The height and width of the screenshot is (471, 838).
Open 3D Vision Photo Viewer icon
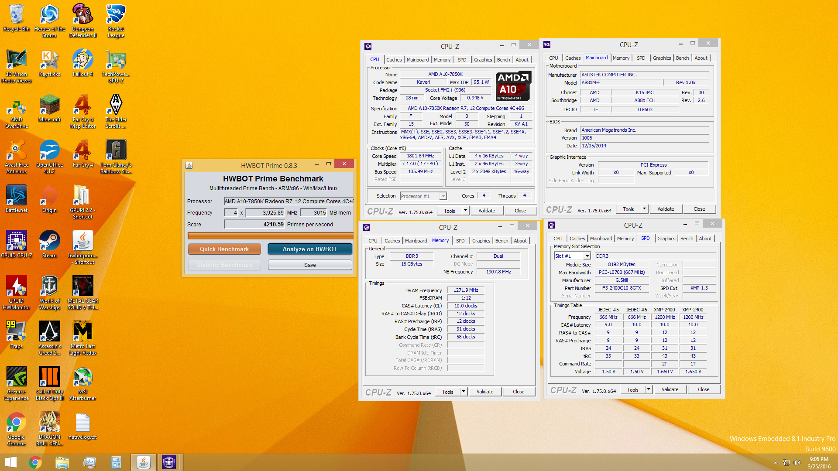17,66
